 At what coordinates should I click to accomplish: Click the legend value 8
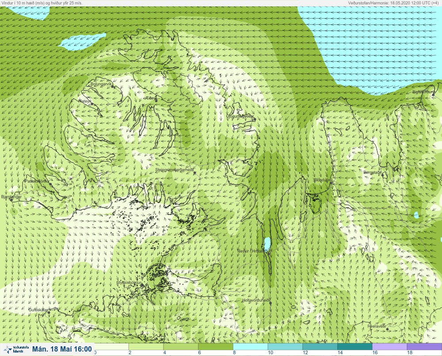click(234, 352)
